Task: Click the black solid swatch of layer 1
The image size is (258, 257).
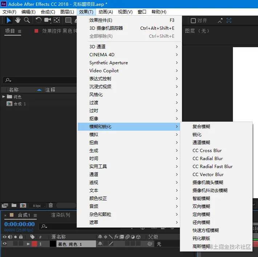Action: point(53,244)
